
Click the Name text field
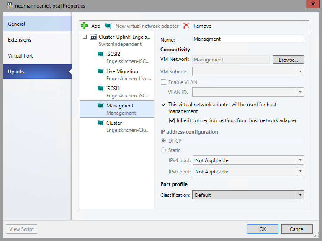pyautogui.click(x=247, y=39)
